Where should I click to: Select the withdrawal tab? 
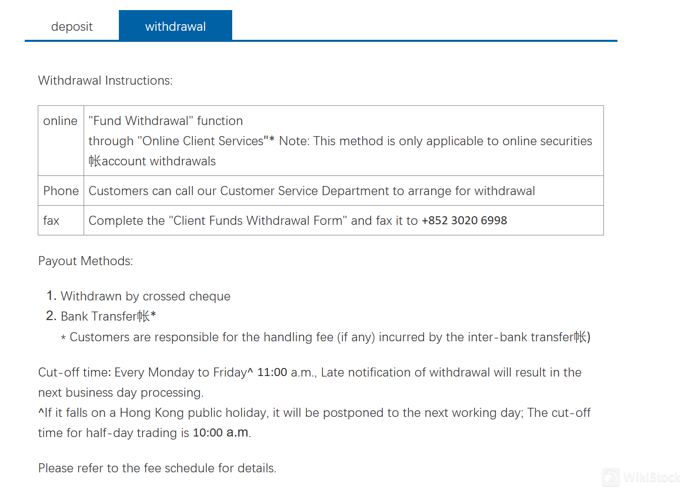point(175,26)
